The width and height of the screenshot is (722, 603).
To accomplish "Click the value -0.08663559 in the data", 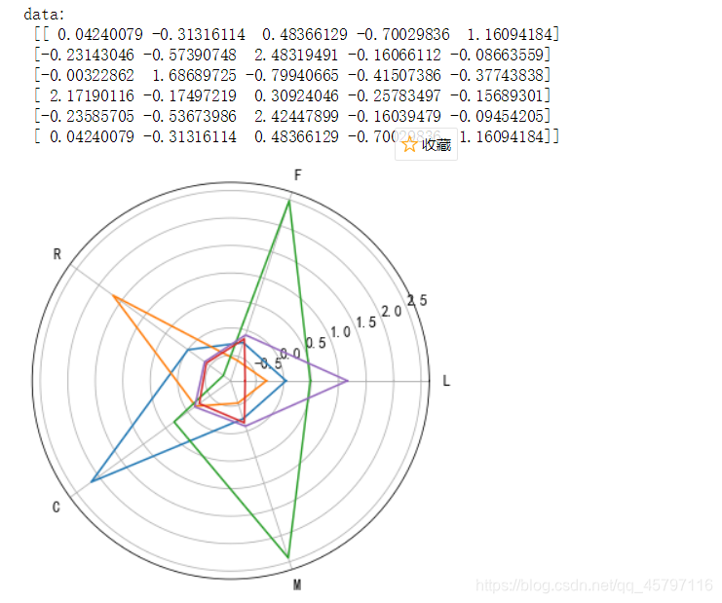I will 497,55.
